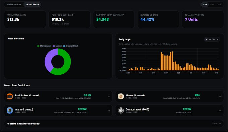Screen dimensions: 228x132
Task: Click the 7 Units total active units
Action: pos(191,19)
